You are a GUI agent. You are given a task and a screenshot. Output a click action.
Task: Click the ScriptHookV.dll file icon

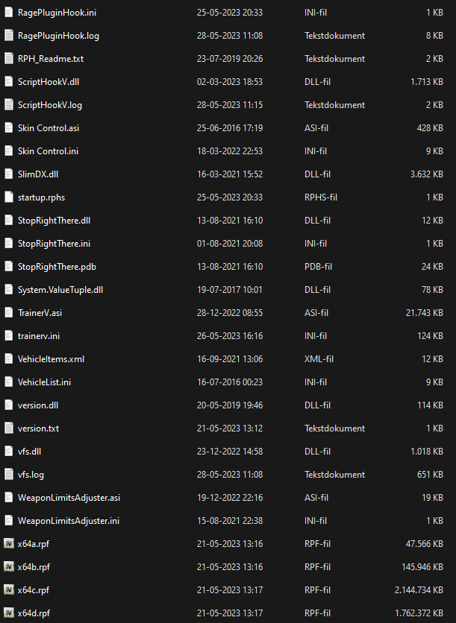click(x=8, y=82)
